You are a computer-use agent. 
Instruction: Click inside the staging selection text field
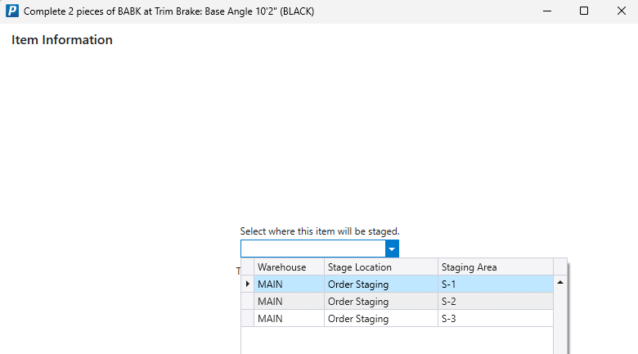tap(312, 249)
